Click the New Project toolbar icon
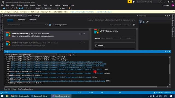Image resolution: width=175 pixels, height=98 pixels. tap(12, 8)
